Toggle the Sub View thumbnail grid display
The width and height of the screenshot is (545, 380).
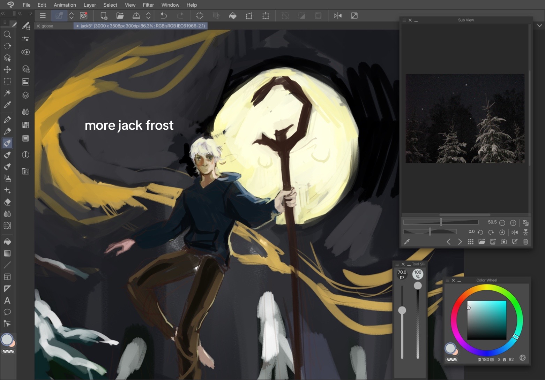pos(471,242)
